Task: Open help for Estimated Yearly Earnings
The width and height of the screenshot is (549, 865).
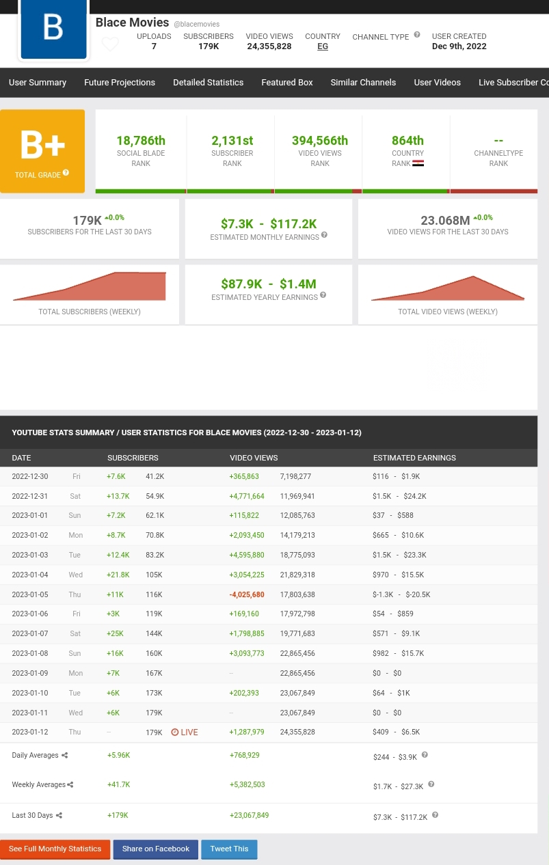Action: pyautogui.click(x=323, y=295)
